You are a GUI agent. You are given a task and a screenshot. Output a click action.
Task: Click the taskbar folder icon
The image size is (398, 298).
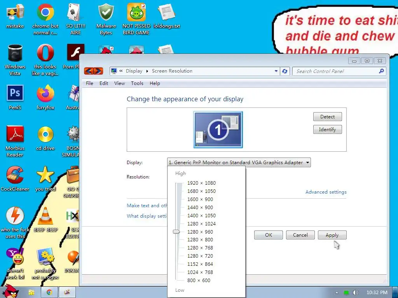click(x=31, y=293)
